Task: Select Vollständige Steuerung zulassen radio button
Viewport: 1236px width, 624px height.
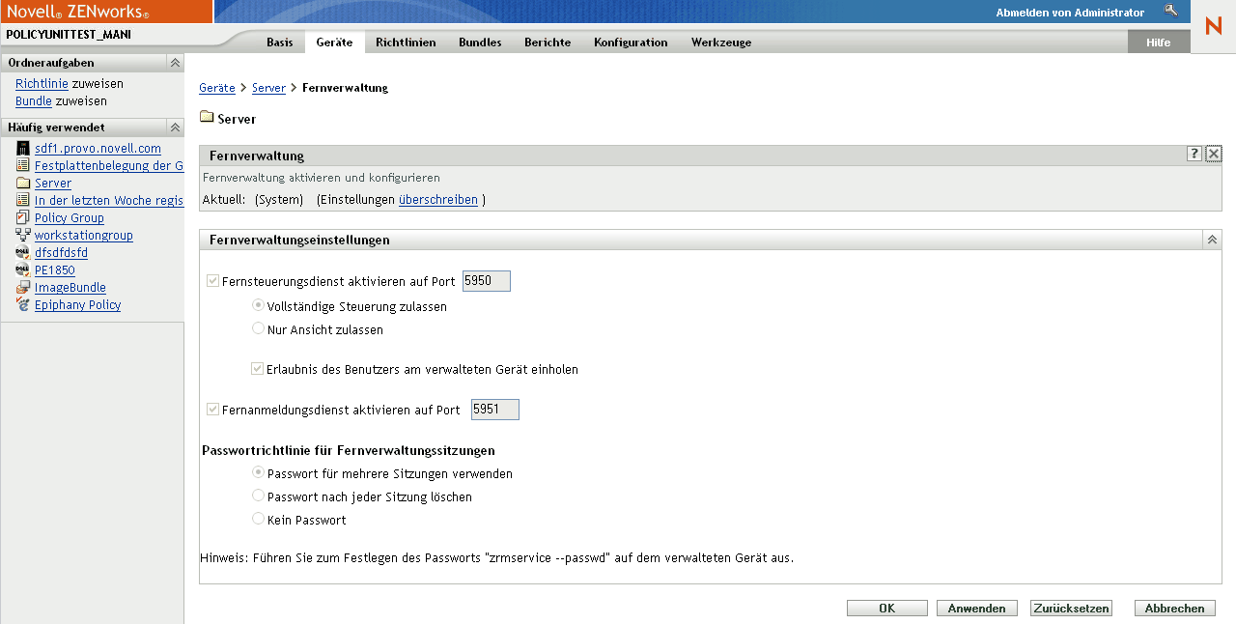Action: [258, 304]
